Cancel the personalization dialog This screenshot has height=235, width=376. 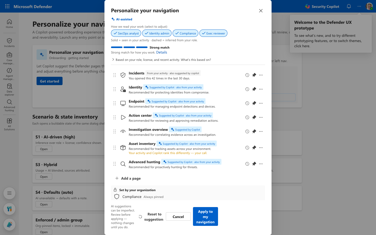(x=178, y=216)
